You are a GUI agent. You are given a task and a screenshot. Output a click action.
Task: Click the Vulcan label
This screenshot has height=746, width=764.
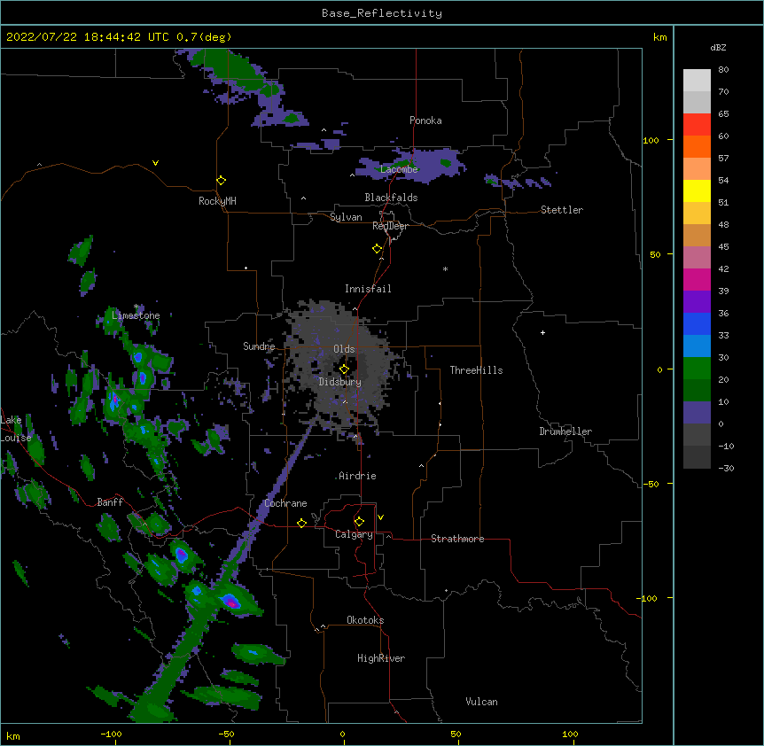point(481,702)
